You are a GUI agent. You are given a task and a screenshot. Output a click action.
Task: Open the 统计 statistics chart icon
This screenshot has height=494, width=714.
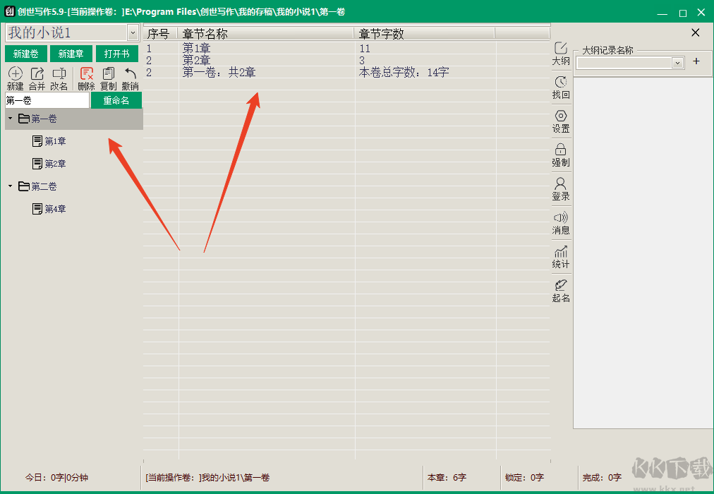click(x=561, y=252)
